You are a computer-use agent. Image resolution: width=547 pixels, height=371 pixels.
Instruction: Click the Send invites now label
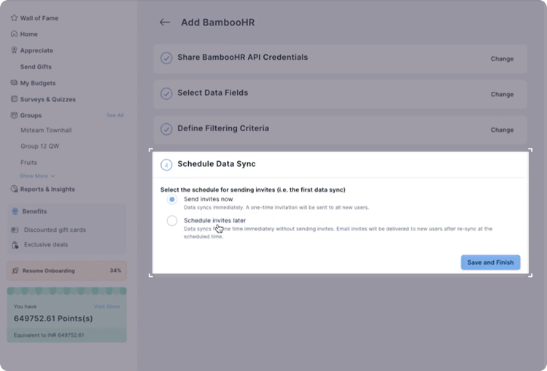pyautogui.click(x=209, y=199)
